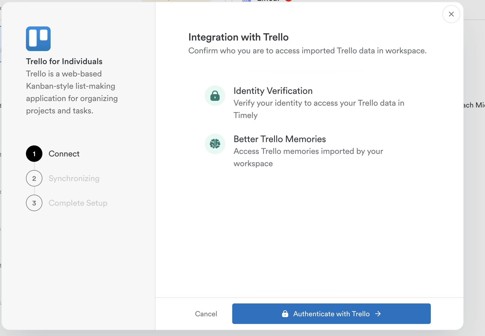Open the Connect step label
The image size is (485, 336).
[64, 154]
